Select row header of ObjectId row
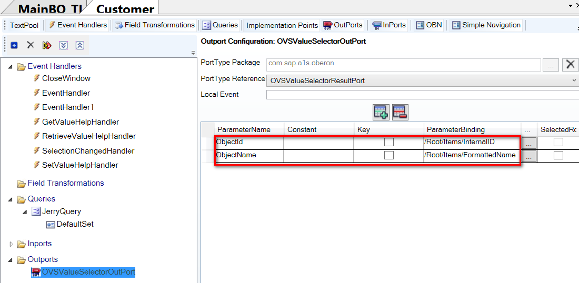The width and height of the screenshot is (579, 283). 208,143
